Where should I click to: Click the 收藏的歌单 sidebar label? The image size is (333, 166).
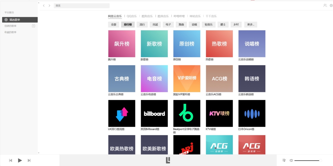click(10, 32)
